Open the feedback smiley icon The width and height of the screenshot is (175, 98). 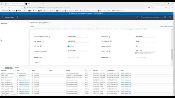point(165,17)
